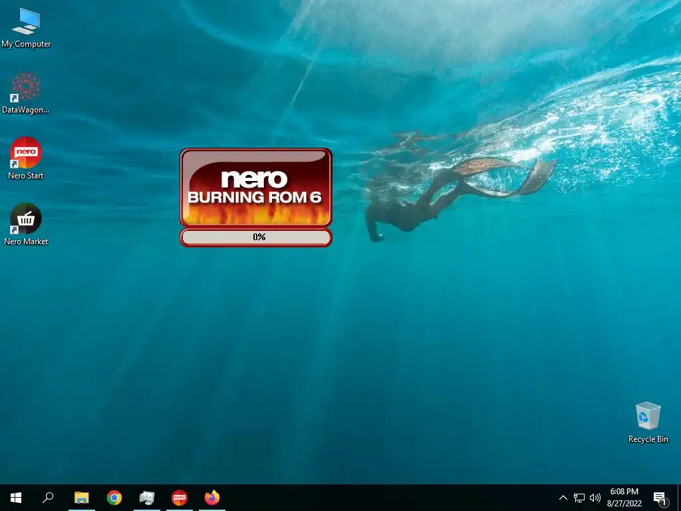The width and height of the screenshot is (681, 511).
Task: Select the DataWagon desktop shortcut
Action: [x=26, y=93]
